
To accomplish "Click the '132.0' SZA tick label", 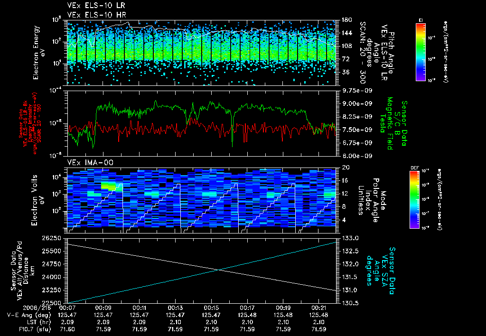I will pyautogui.click(x=350, y=264).
